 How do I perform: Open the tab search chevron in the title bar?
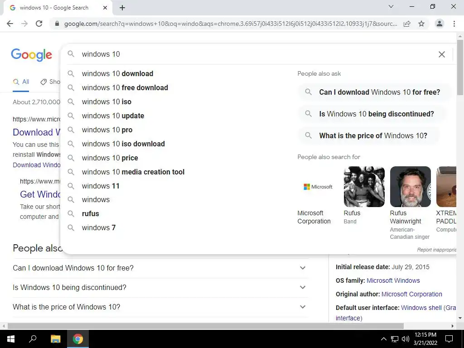(x=391, y=6)
